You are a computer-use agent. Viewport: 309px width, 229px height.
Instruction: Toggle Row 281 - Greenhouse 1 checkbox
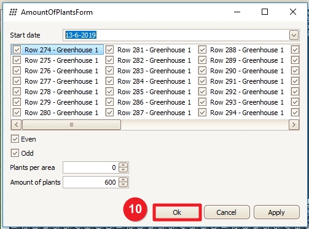pyautogui.click(x=109, y=50)
